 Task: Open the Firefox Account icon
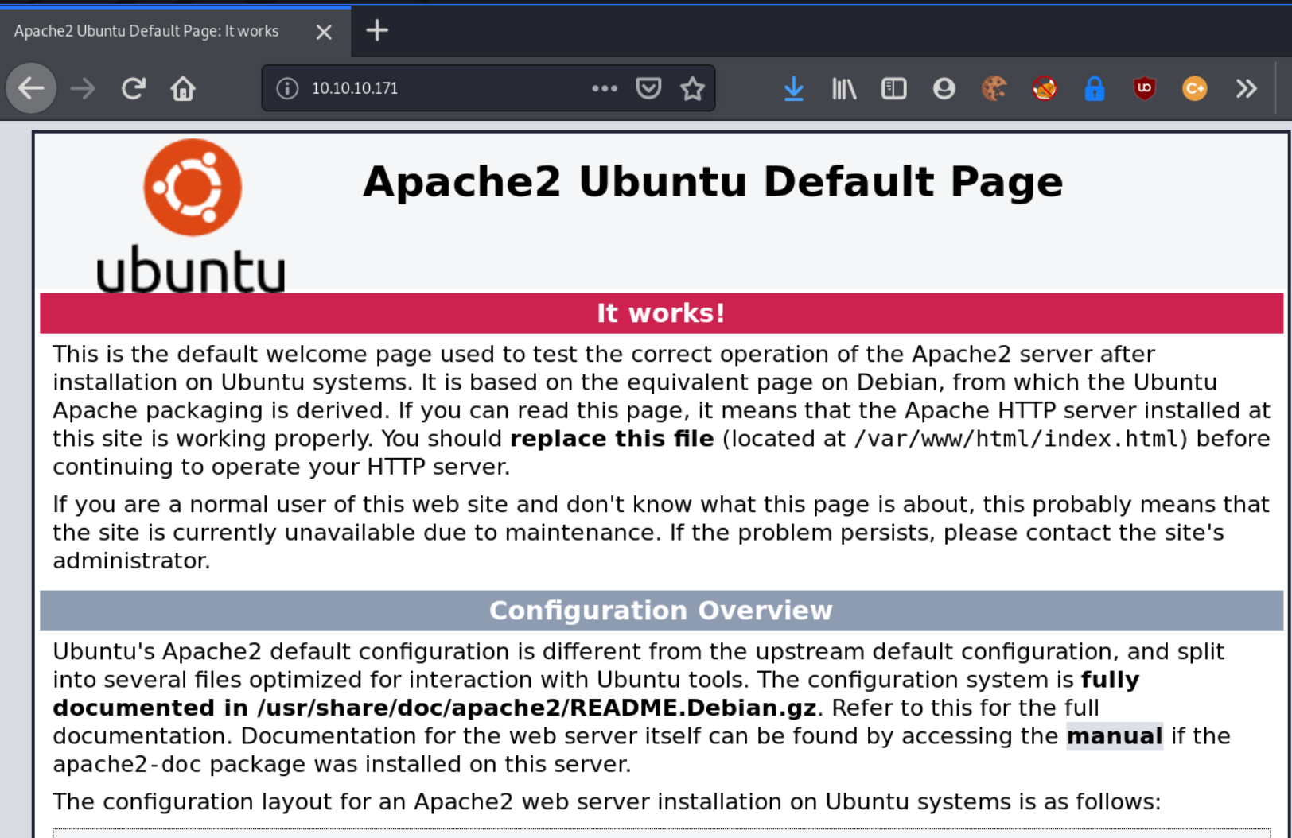(944, 88)
